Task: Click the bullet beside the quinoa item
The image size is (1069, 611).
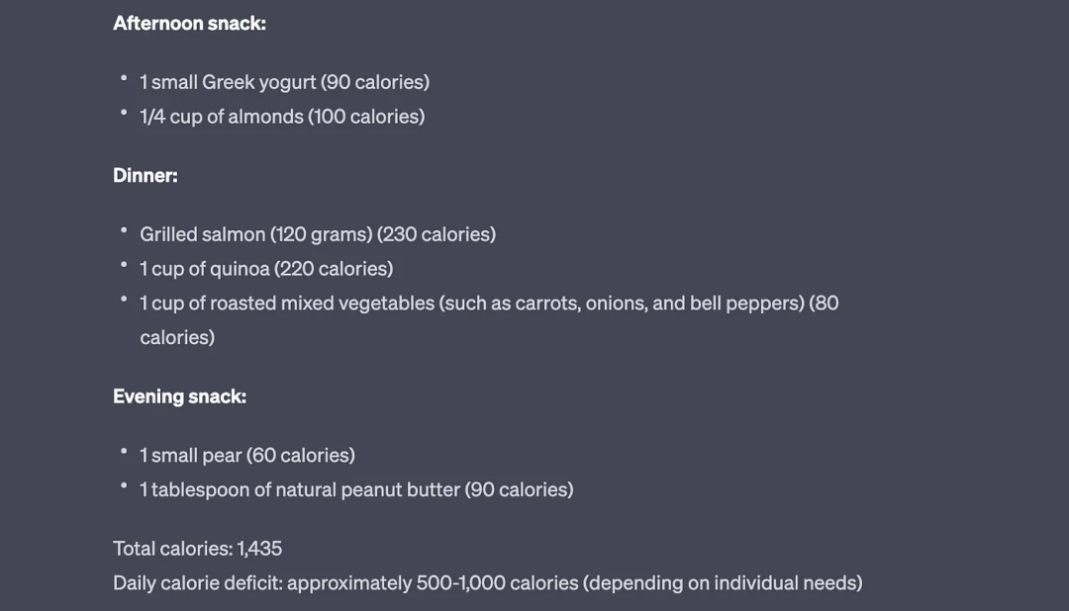Action: [x=124, y=265]
